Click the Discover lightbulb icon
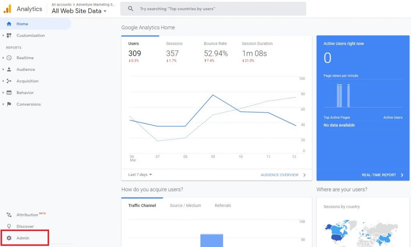411x247 pixels. coord(9,226)
